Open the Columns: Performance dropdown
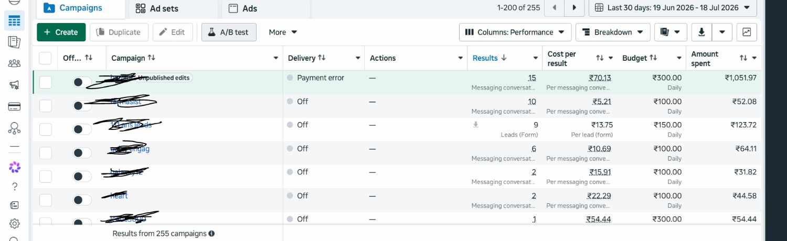The height and width of the screenshot is (241, 787). point(515,32)
